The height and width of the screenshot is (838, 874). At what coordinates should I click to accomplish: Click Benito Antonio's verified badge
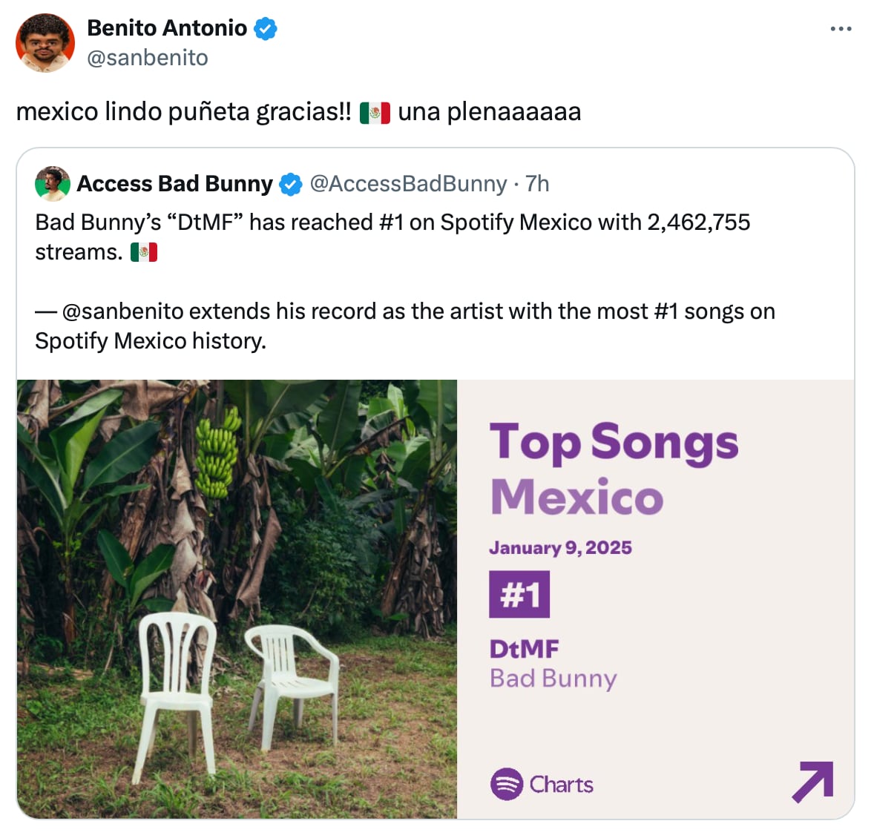click(x=265, y=28)
